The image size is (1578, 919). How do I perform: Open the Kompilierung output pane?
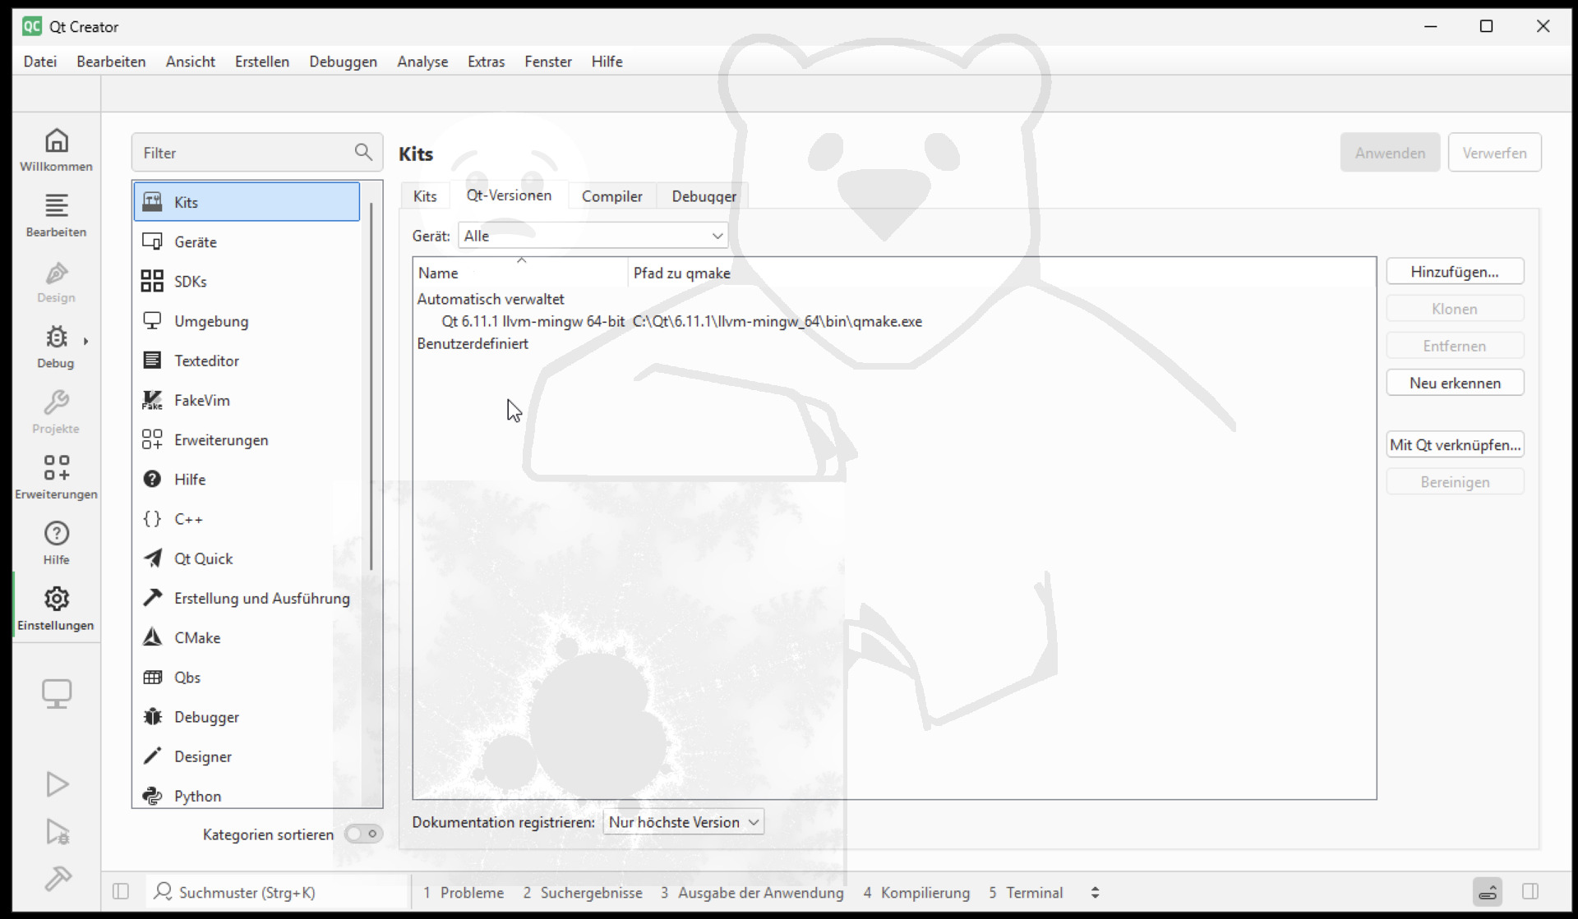pyautogui.click(x=916, y=892)
